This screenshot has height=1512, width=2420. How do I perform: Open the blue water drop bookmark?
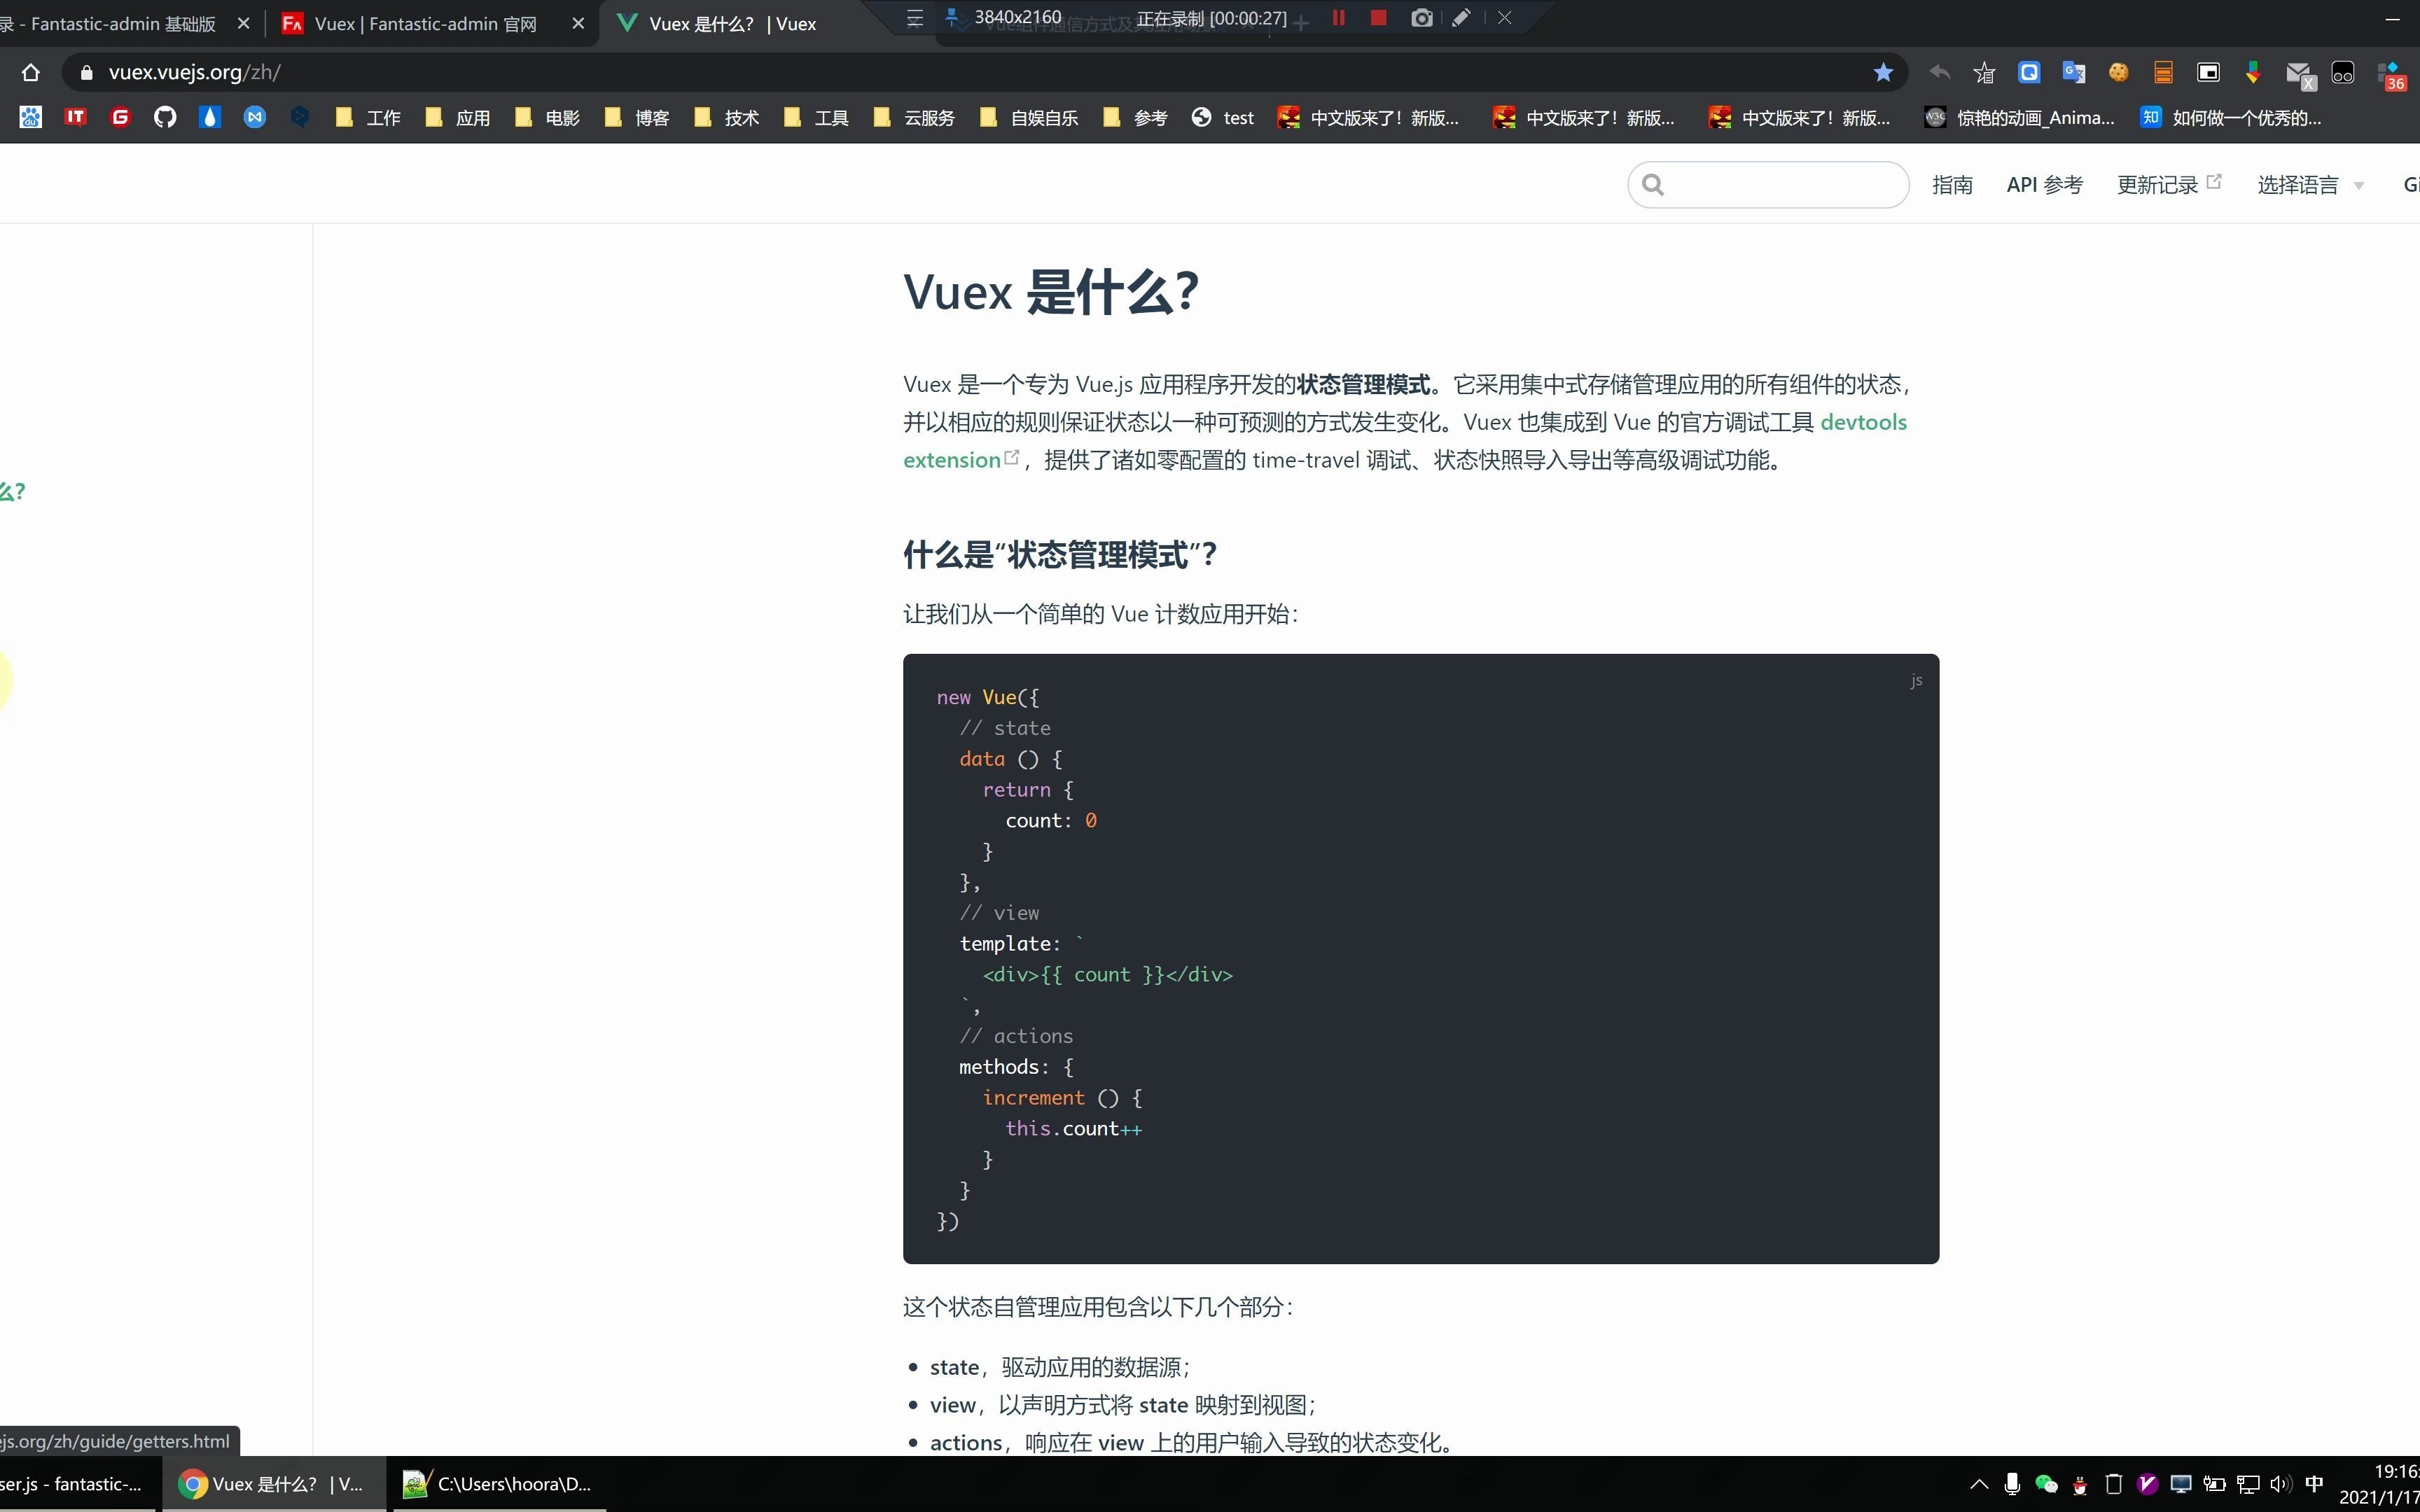click(x=210, y=117)
